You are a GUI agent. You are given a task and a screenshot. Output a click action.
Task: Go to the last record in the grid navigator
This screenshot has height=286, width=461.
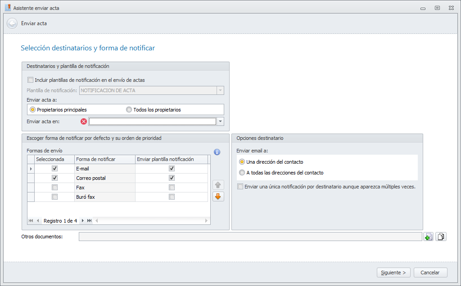coord(89,221)
